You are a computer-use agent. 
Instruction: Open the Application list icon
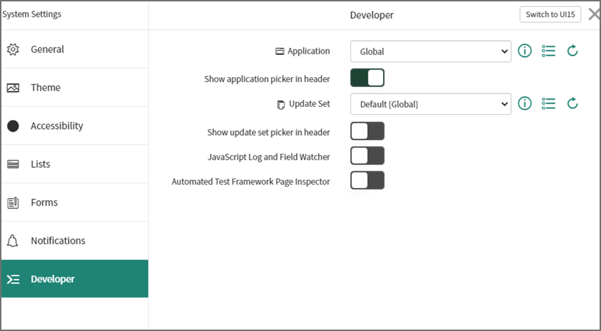[x=549, y=51]
